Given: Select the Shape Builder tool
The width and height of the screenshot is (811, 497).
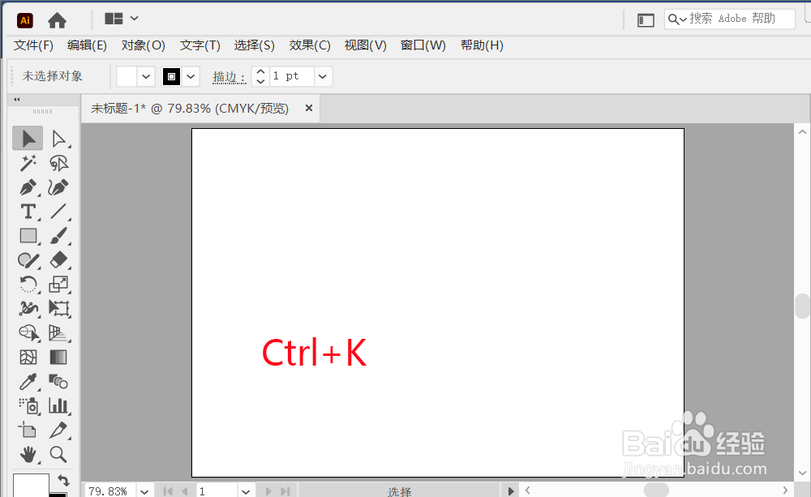Looking at the screenshot, I should point(28,333).
